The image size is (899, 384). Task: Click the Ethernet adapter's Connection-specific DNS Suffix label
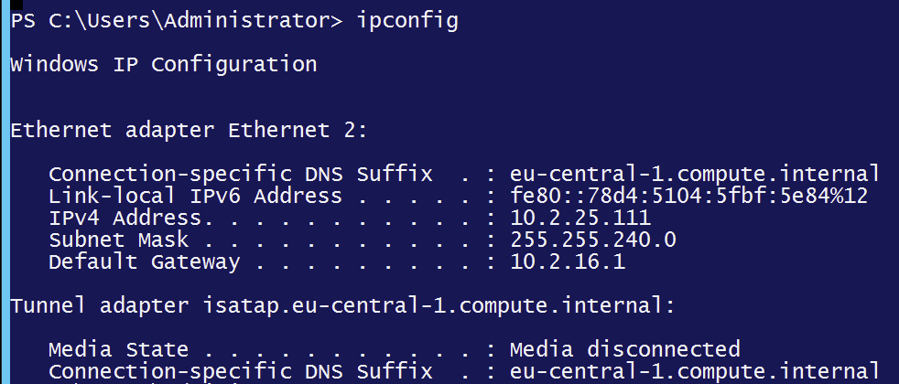(x=240, y=175)
